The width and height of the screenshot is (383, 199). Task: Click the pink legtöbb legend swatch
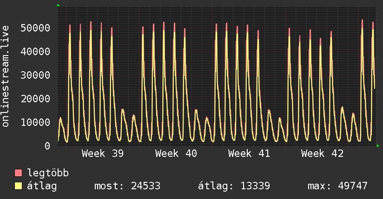tap(18, 173)
